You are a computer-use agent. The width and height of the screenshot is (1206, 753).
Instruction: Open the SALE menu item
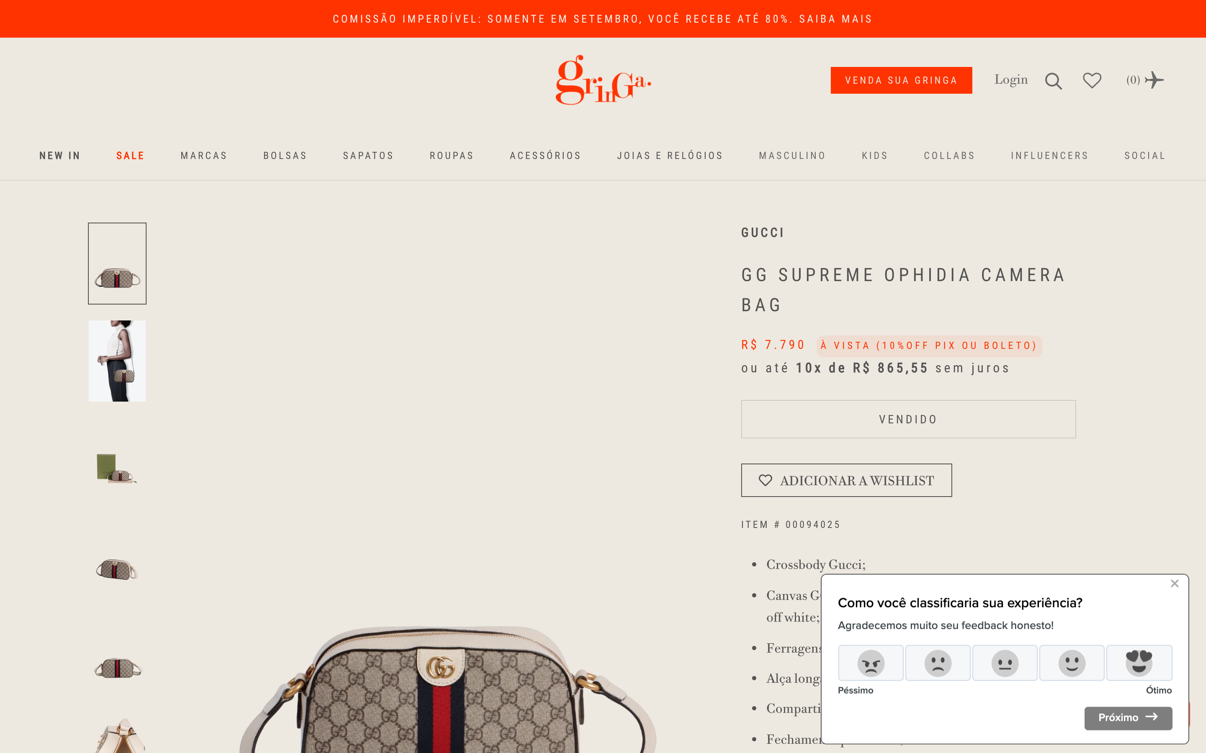tap(131, 156)
